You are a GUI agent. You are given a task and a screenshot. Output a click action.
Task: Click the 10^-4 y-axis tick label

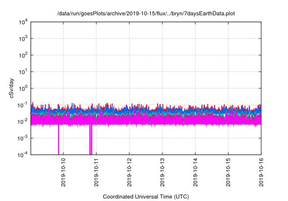(22, 155)
